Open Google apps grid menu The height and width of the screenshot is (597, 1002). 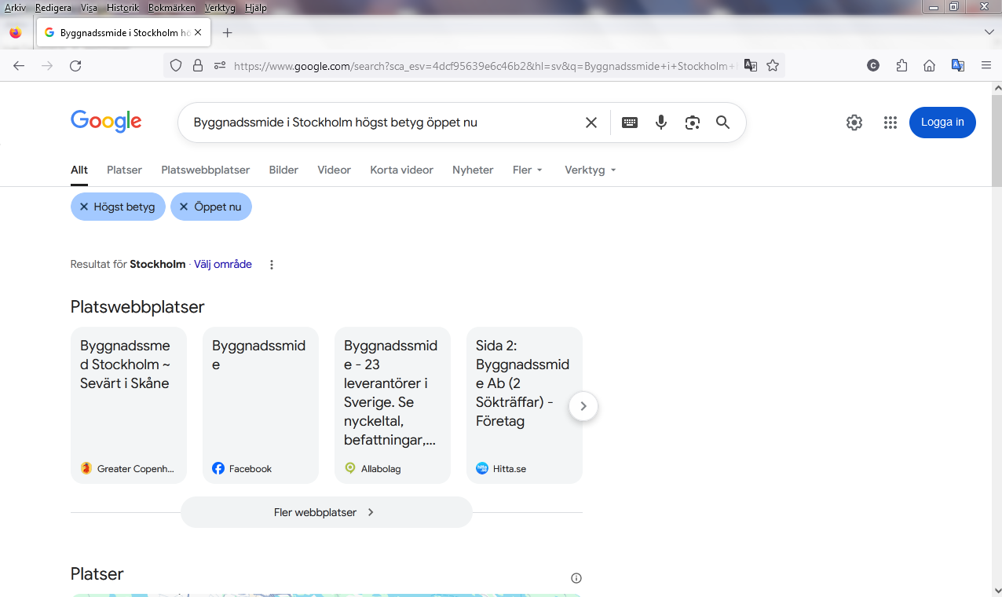point(890,123)
